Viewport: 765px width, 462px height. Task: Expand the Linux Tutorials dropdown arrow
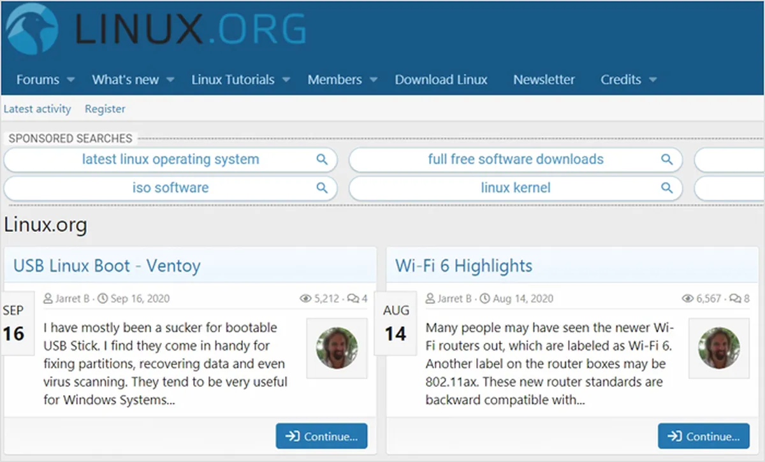[x=286, y=80]
